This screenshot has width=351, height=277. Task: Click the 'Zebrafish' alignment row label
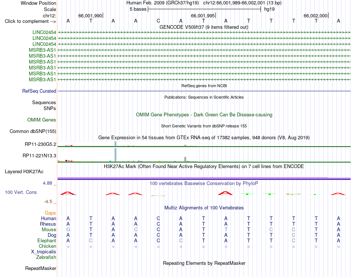click(x=46, y=257)
